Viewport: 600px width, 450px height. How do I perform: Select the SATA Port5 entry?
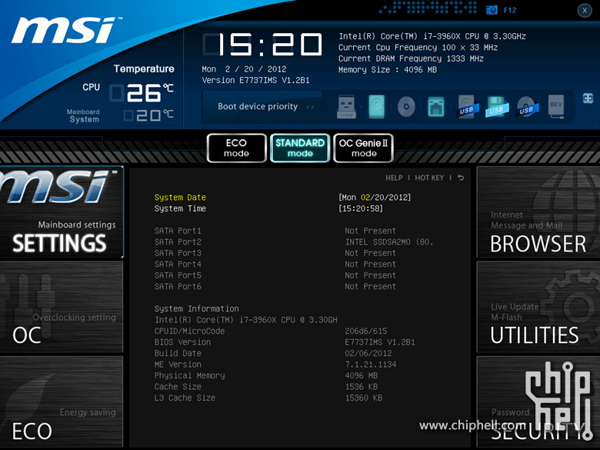point(275,275)
